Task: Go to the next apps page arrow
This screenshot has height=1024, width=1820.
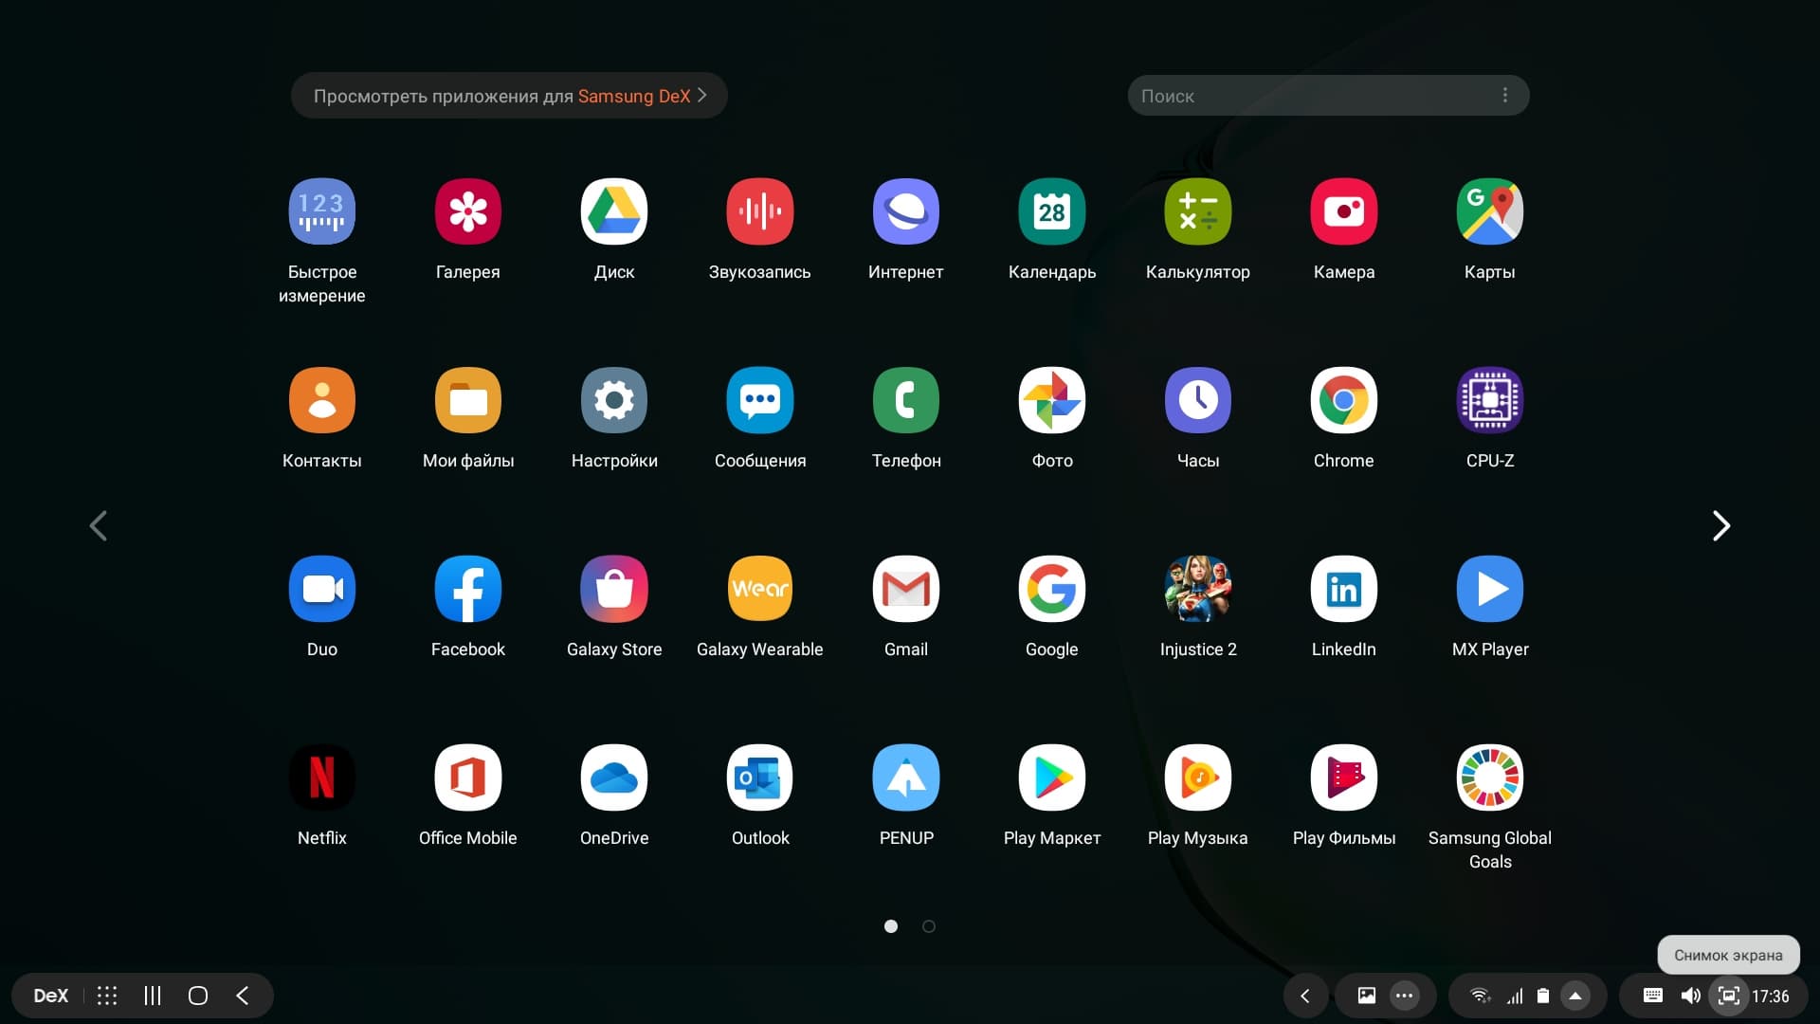Action: pyautogui.click(x=1720, y=525)
